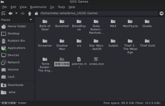Select the MAX folder
Screen dimensions: 165x106
113,23
